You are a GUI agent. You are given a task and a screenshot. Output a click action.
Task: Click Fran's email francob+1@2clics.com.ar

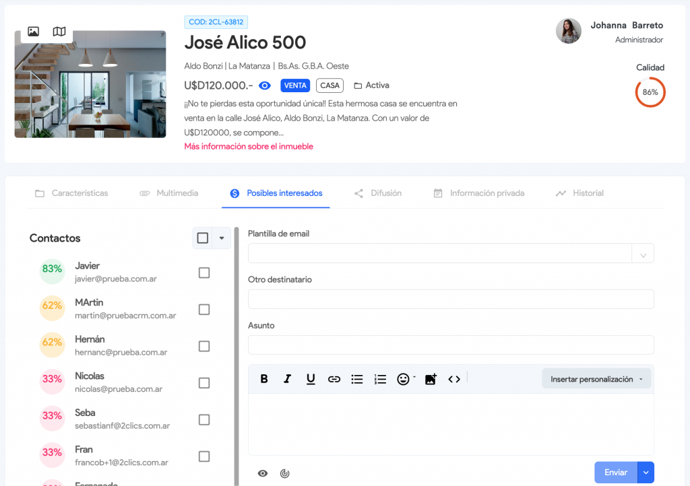(121, 462)
